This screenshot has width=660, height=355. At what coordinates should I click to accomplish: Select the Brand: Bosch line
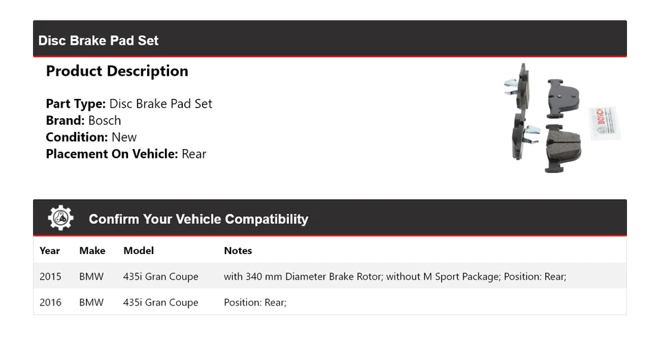tap(83, 120)
